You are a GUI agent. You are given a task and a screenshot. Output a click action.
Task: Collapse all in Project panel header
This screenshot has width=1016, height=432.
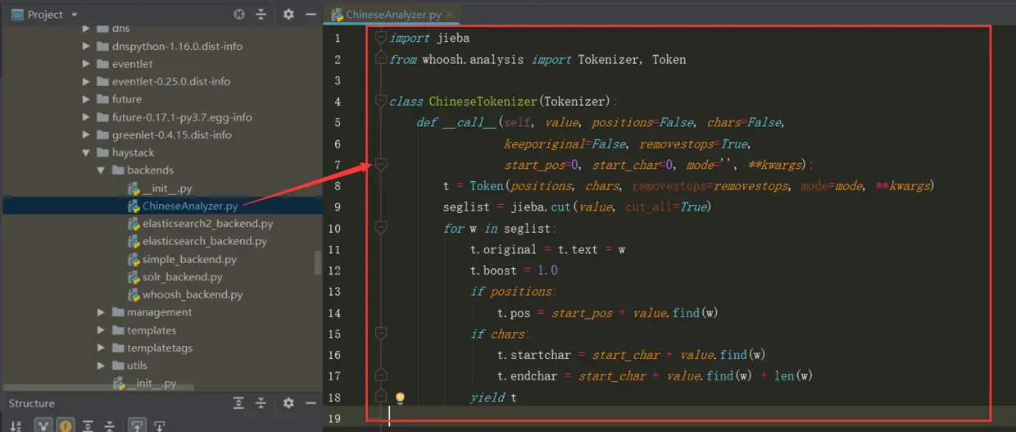pyautogui.click(x=261, y=15)
